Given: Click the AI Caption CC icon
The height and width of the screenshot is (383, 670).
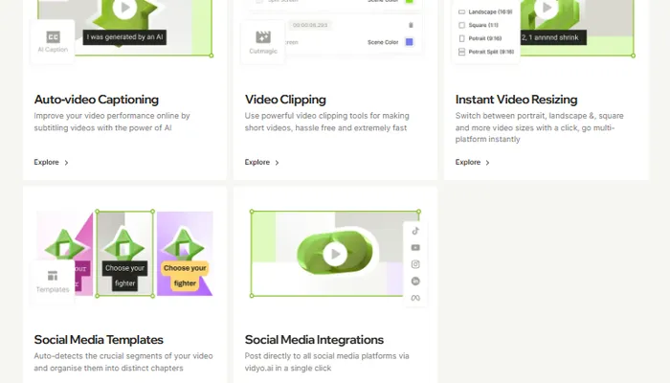Looking at the screenshot, I should pos(53,34).
